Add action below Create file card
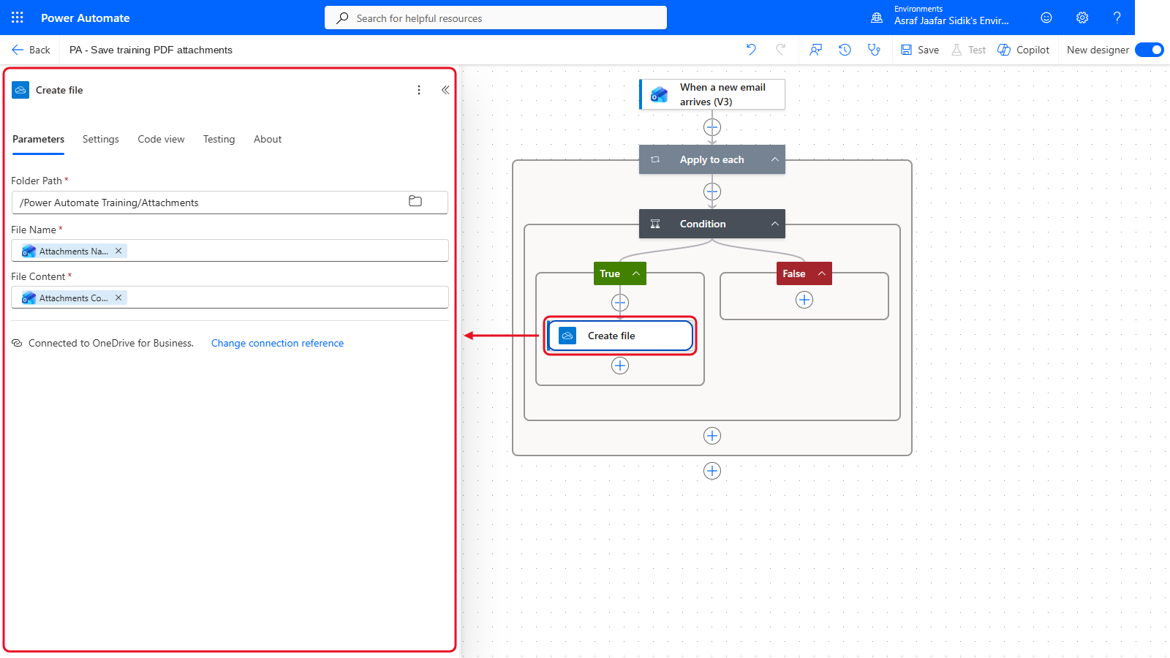The width and height of the screenshot is (1170, 658). coord(620,366)
